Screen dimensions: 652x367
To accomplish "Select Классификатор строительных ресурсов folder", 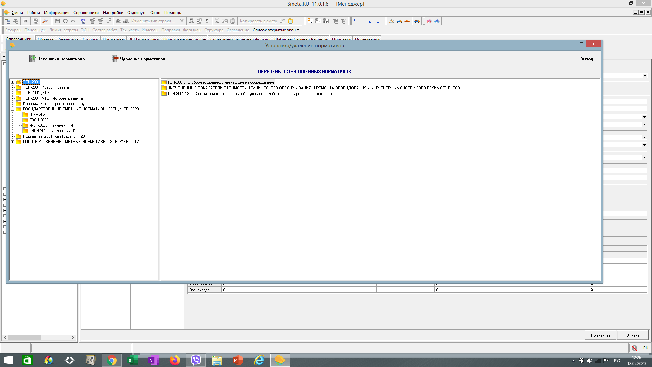I will click(x=57, y=104).
